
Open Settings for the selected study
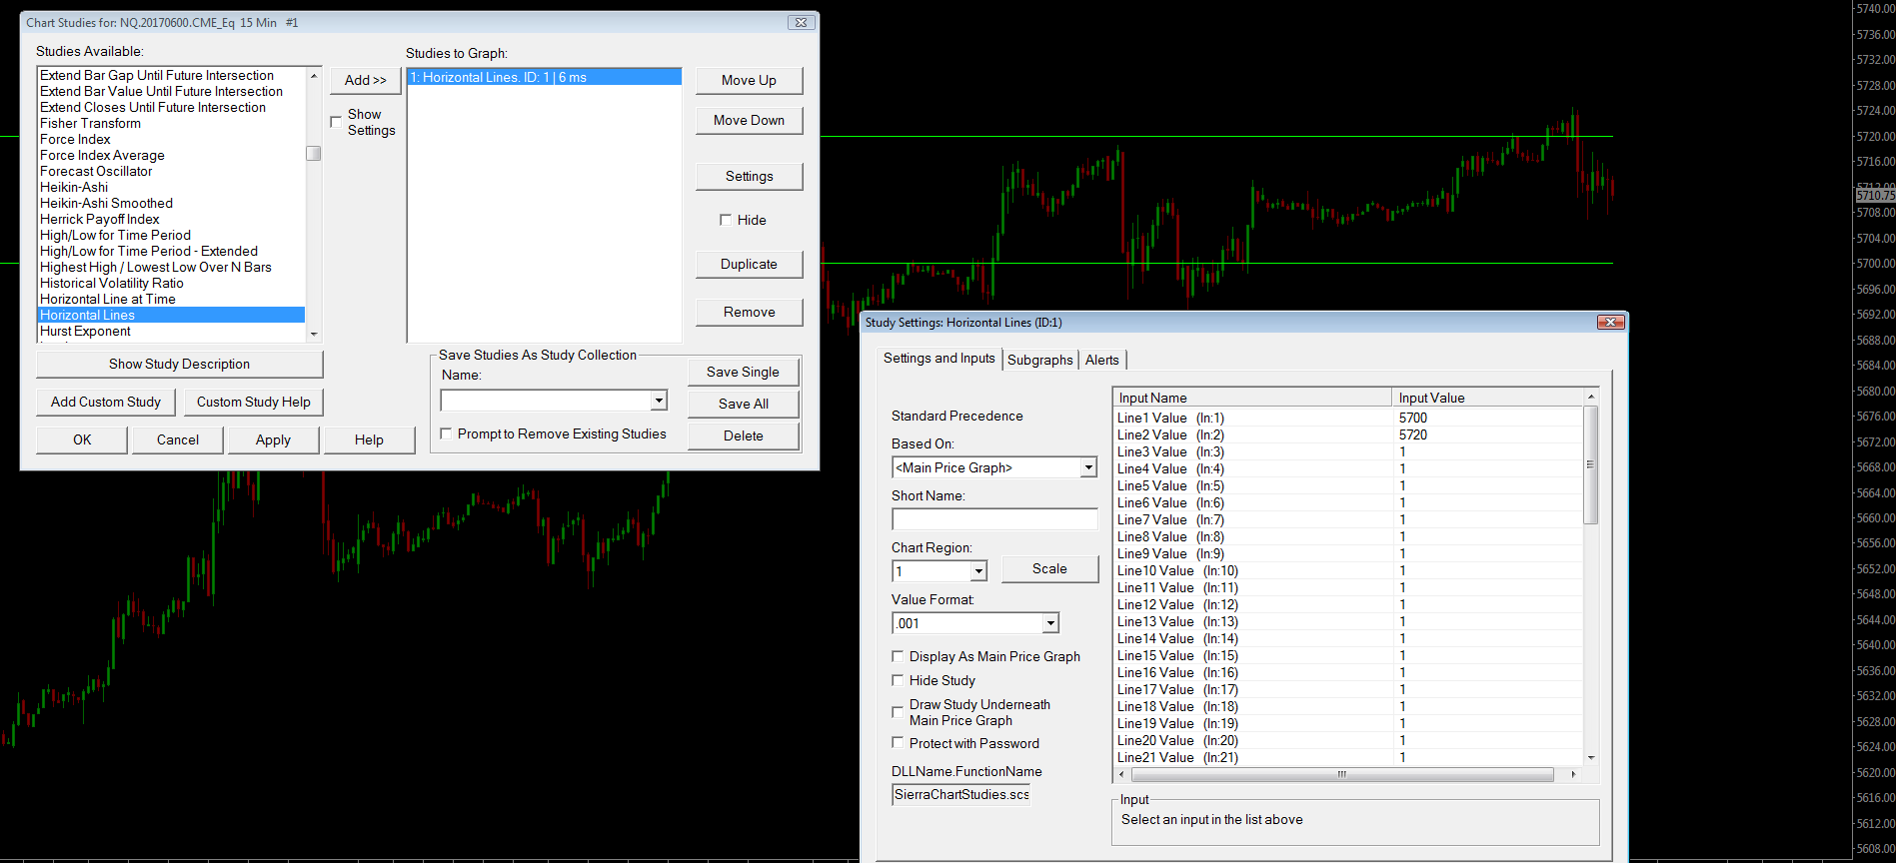(x=749, y=176)
